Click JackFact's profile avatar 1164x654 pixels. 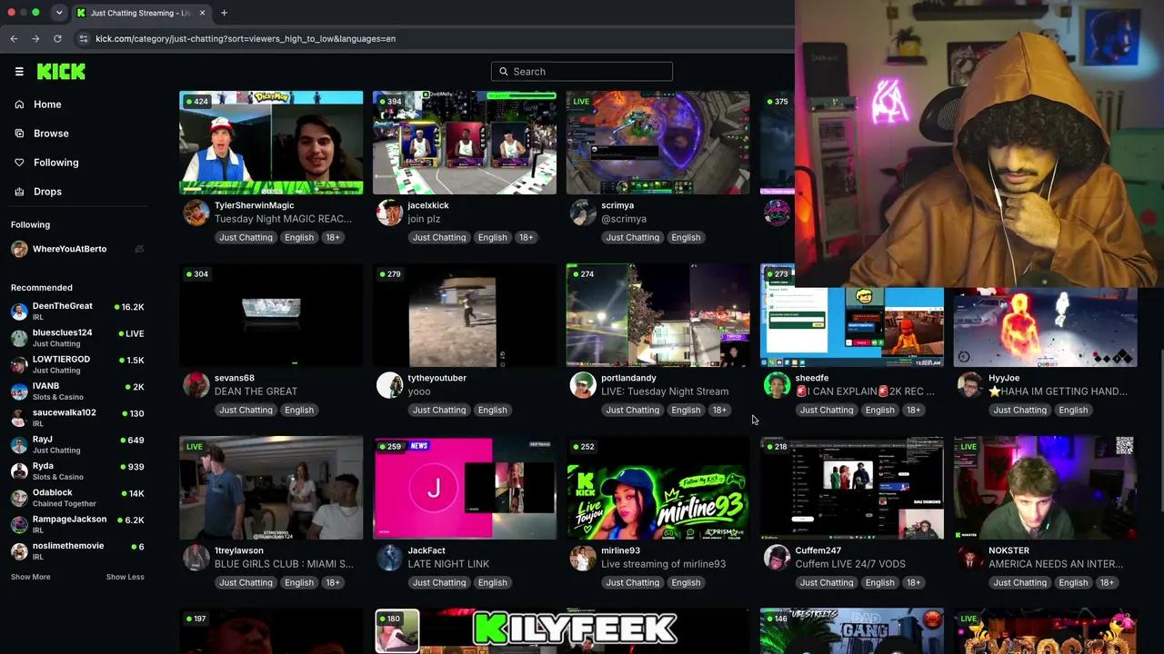coord(389,558)
